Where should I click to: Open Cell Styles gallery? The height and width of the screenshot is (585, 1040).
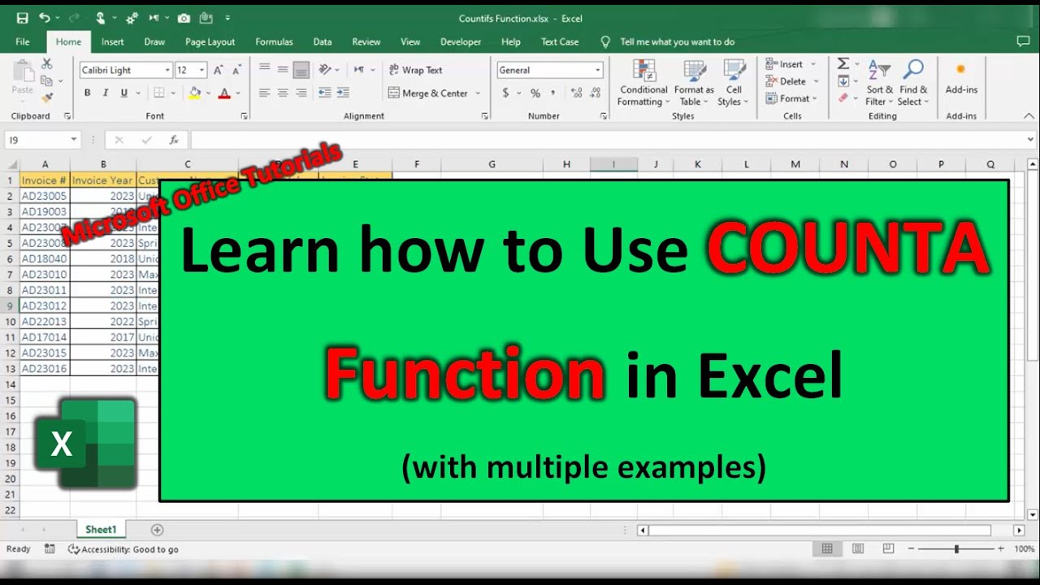(x=734, y=83)
